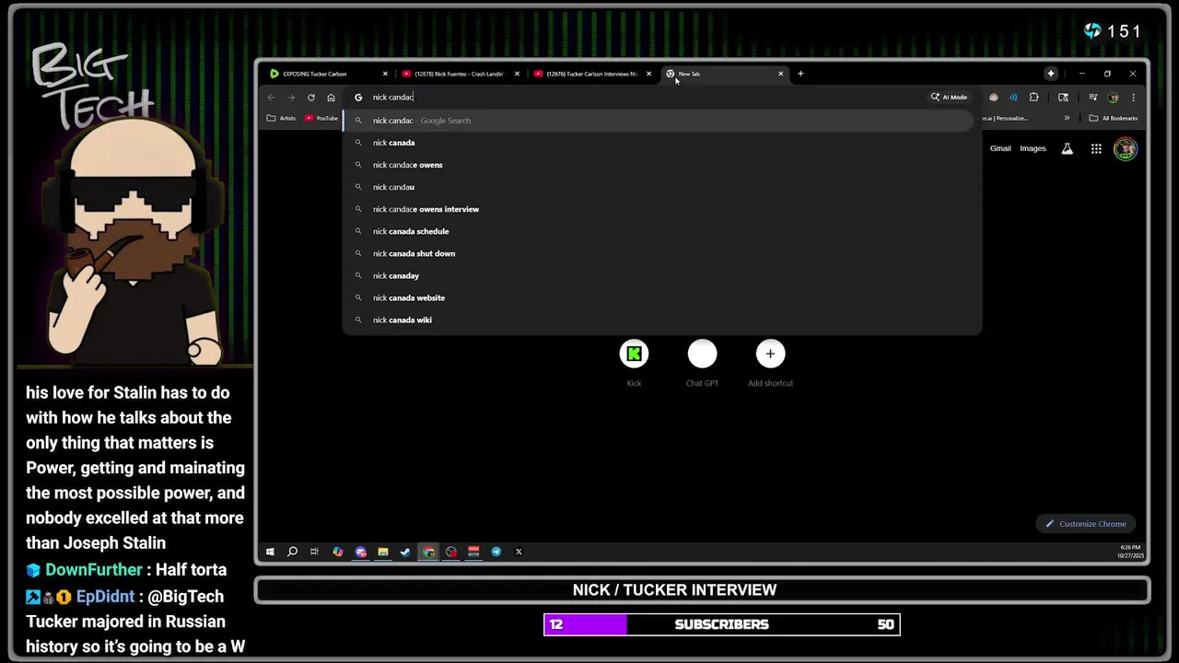This screenshot has width=1179, height=663.
Task: Open Steam from the taskbar
Action: tap(405, 552)
